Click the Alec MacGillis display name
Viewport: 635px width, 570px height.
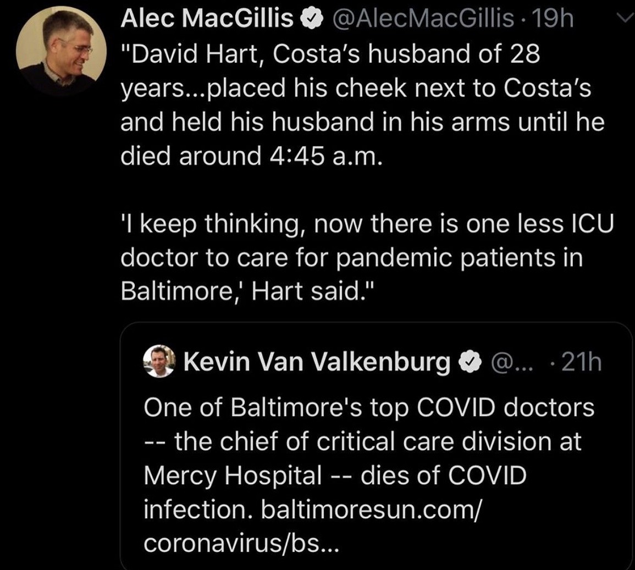pyautogui.click(x=207, y=19)
